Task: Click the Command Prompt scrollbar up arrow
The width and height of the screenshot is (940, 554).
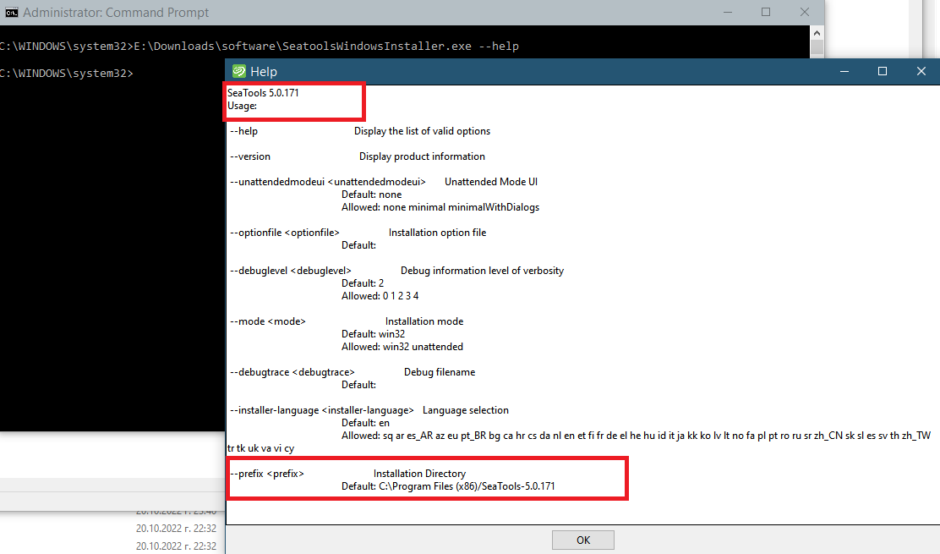Action: tap(817, 33)
